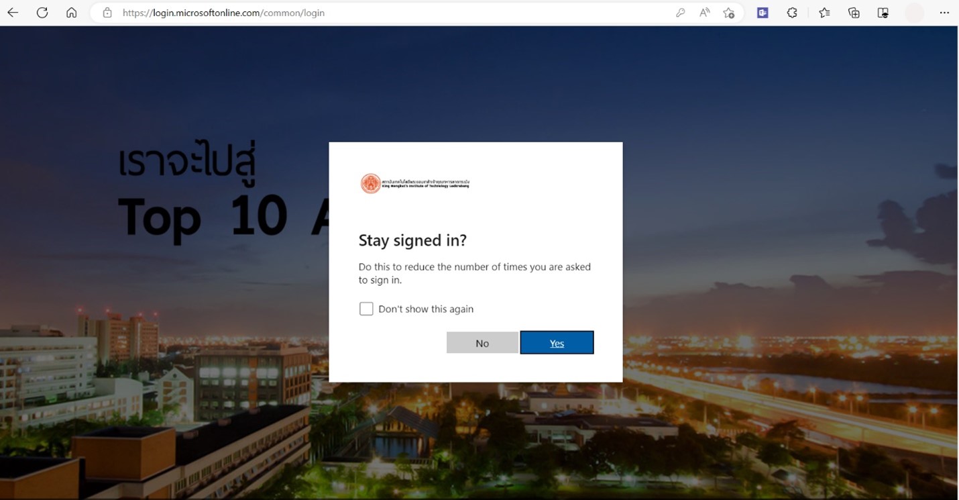The width and height of the screenshot is (959, 500).
Task: Show the Favorites list icon
Action: 824,13
